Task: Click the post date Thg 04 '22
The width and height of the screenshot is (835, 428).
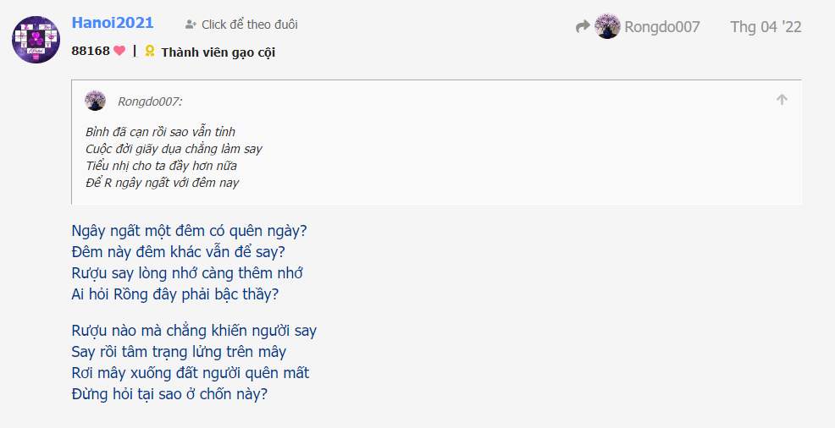Action: [766, 27]
